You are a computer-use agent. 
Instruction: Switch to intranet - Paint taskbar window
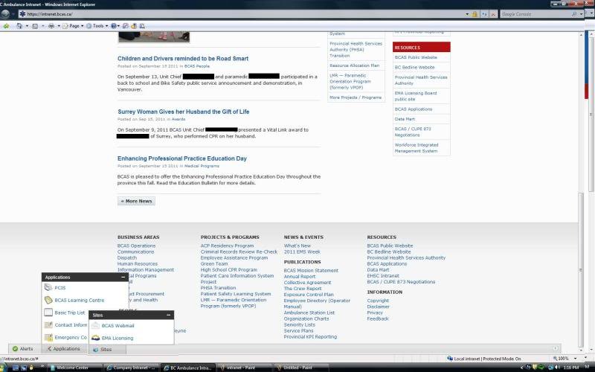pyautogui.click(x=244, y=368)
